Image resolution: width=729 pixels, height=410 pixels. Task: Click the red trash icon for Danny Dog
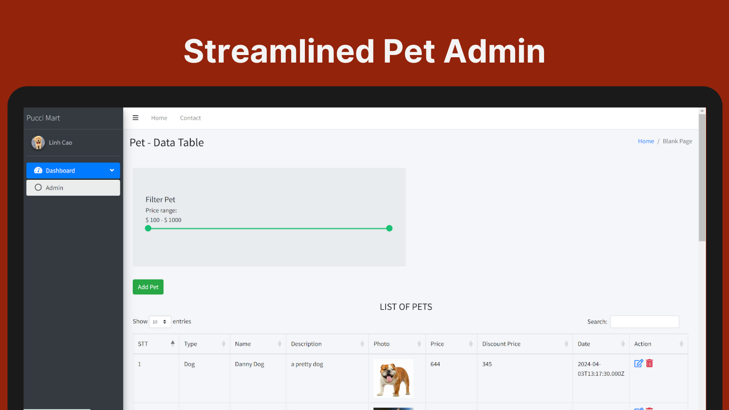click(x=649, y=363)
